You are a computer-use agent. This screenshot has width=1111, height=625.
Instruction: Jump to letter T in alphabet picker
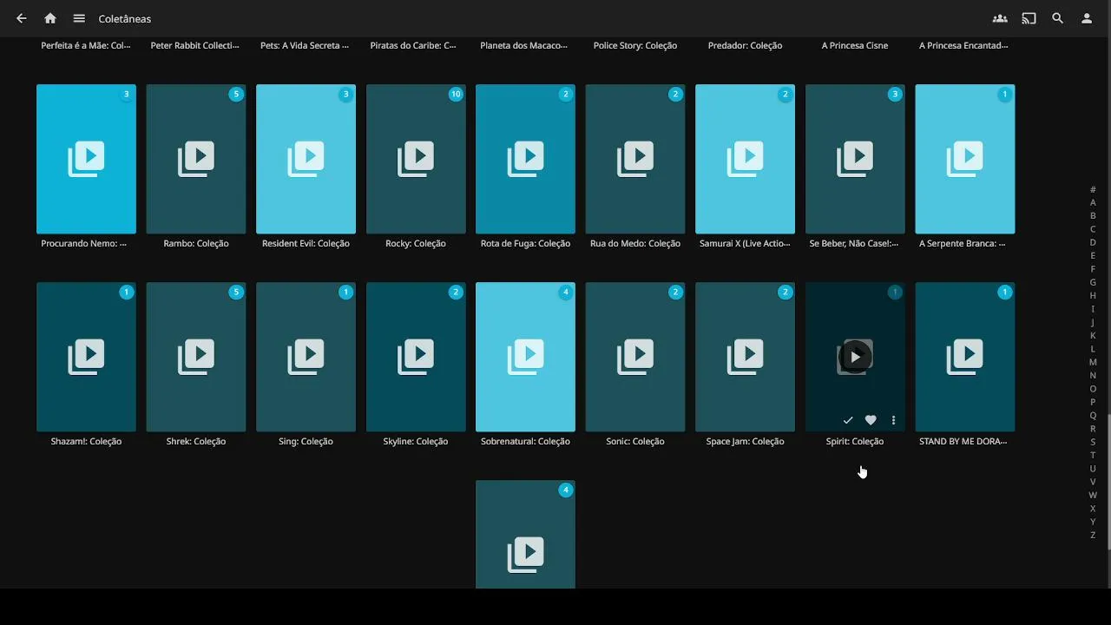pyautogui.click(x=1093, y=455)
